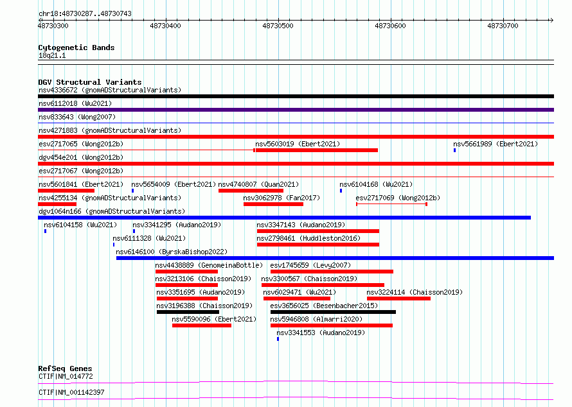Open the nsv833643 (Wong2007) entry
Screen dimensions: 572x407
click(77, 117)
